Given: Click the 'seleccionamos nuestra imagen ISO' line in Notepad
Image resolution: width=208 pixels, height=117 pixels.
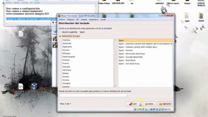Looking at the screenshot, I should (27, 14).
